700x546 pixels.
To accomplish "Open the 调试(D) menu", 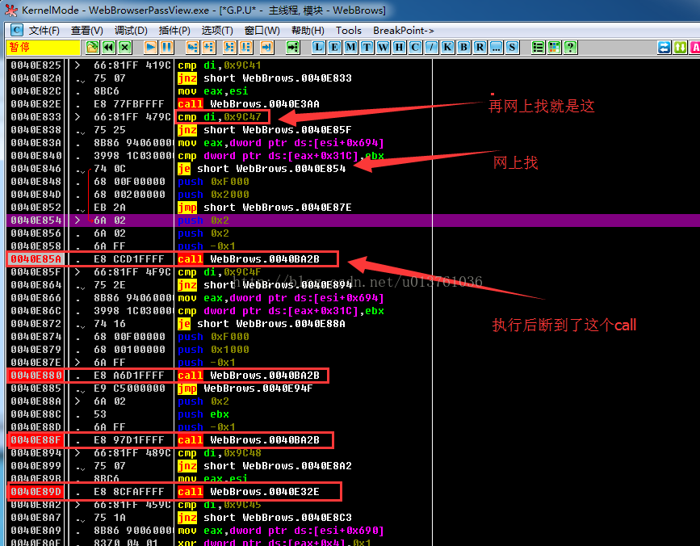I will (131, 31).
